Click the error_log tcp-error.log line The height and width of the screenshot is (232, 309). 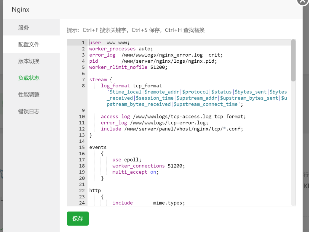(x=154, y=123)
